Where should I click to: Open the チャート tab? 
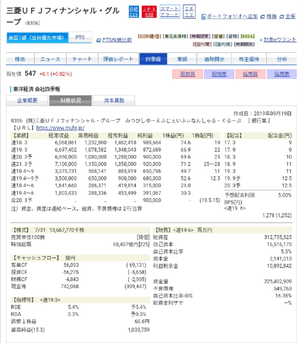82,59
